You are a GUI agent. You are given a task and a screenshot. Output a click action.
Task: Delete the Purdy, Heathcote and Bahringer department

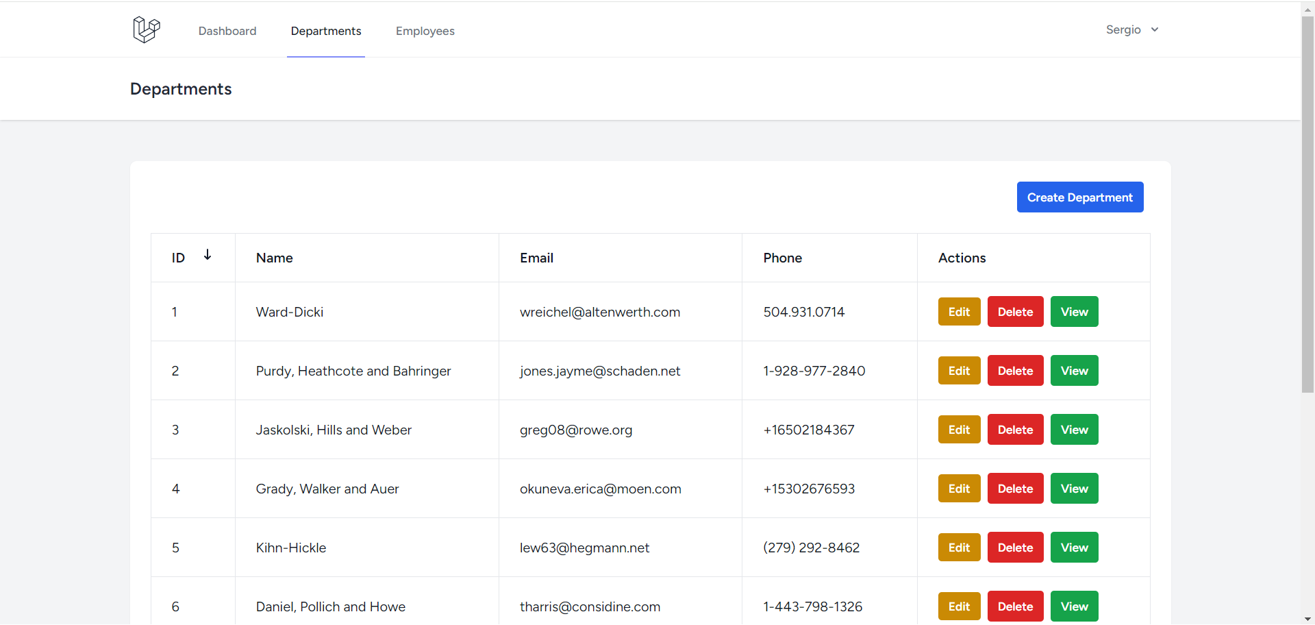click(1015, 370)
